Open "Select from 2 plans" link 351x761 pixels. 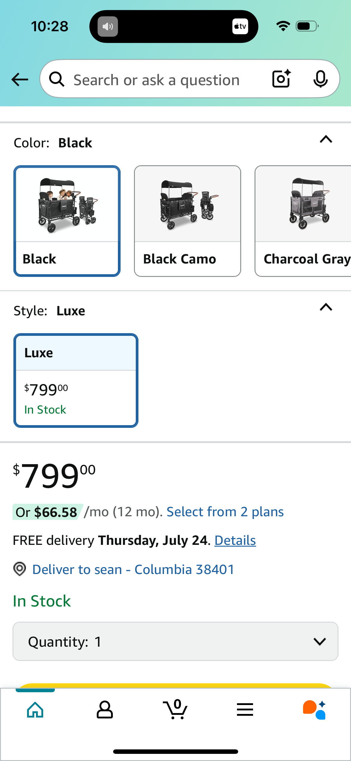225,512
